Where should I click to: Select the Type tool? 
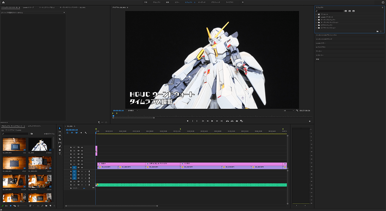point(60,154)
